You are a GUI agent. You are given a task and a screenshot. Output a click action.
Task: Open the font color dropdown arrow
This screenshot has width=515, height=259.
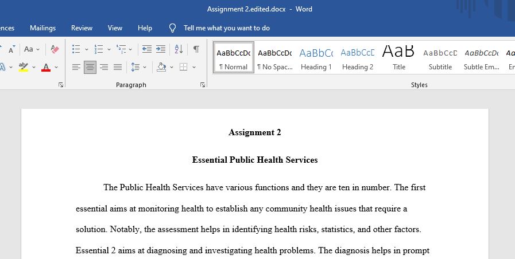pos(56,67)
